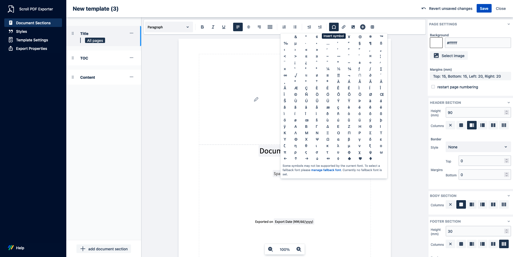Image resolution: width=513 pixels, height=257 pixels.
Task: Click the insert link icon
Action: click(344, 27)
